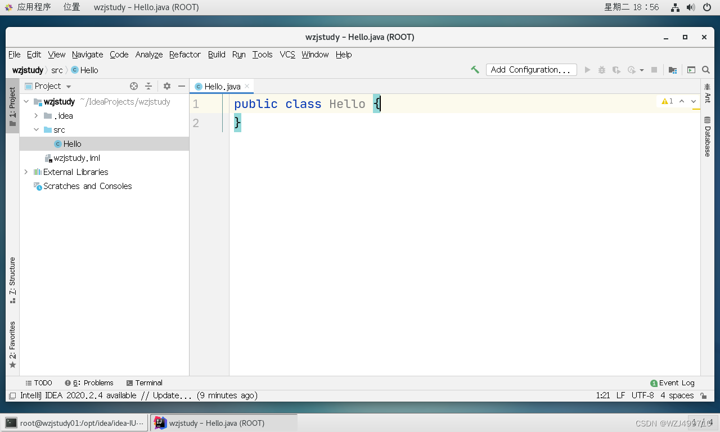Viewport: 720px width, 432px height.
Task: Click the Profiler run icon
Action: click(x=632, y=70)
